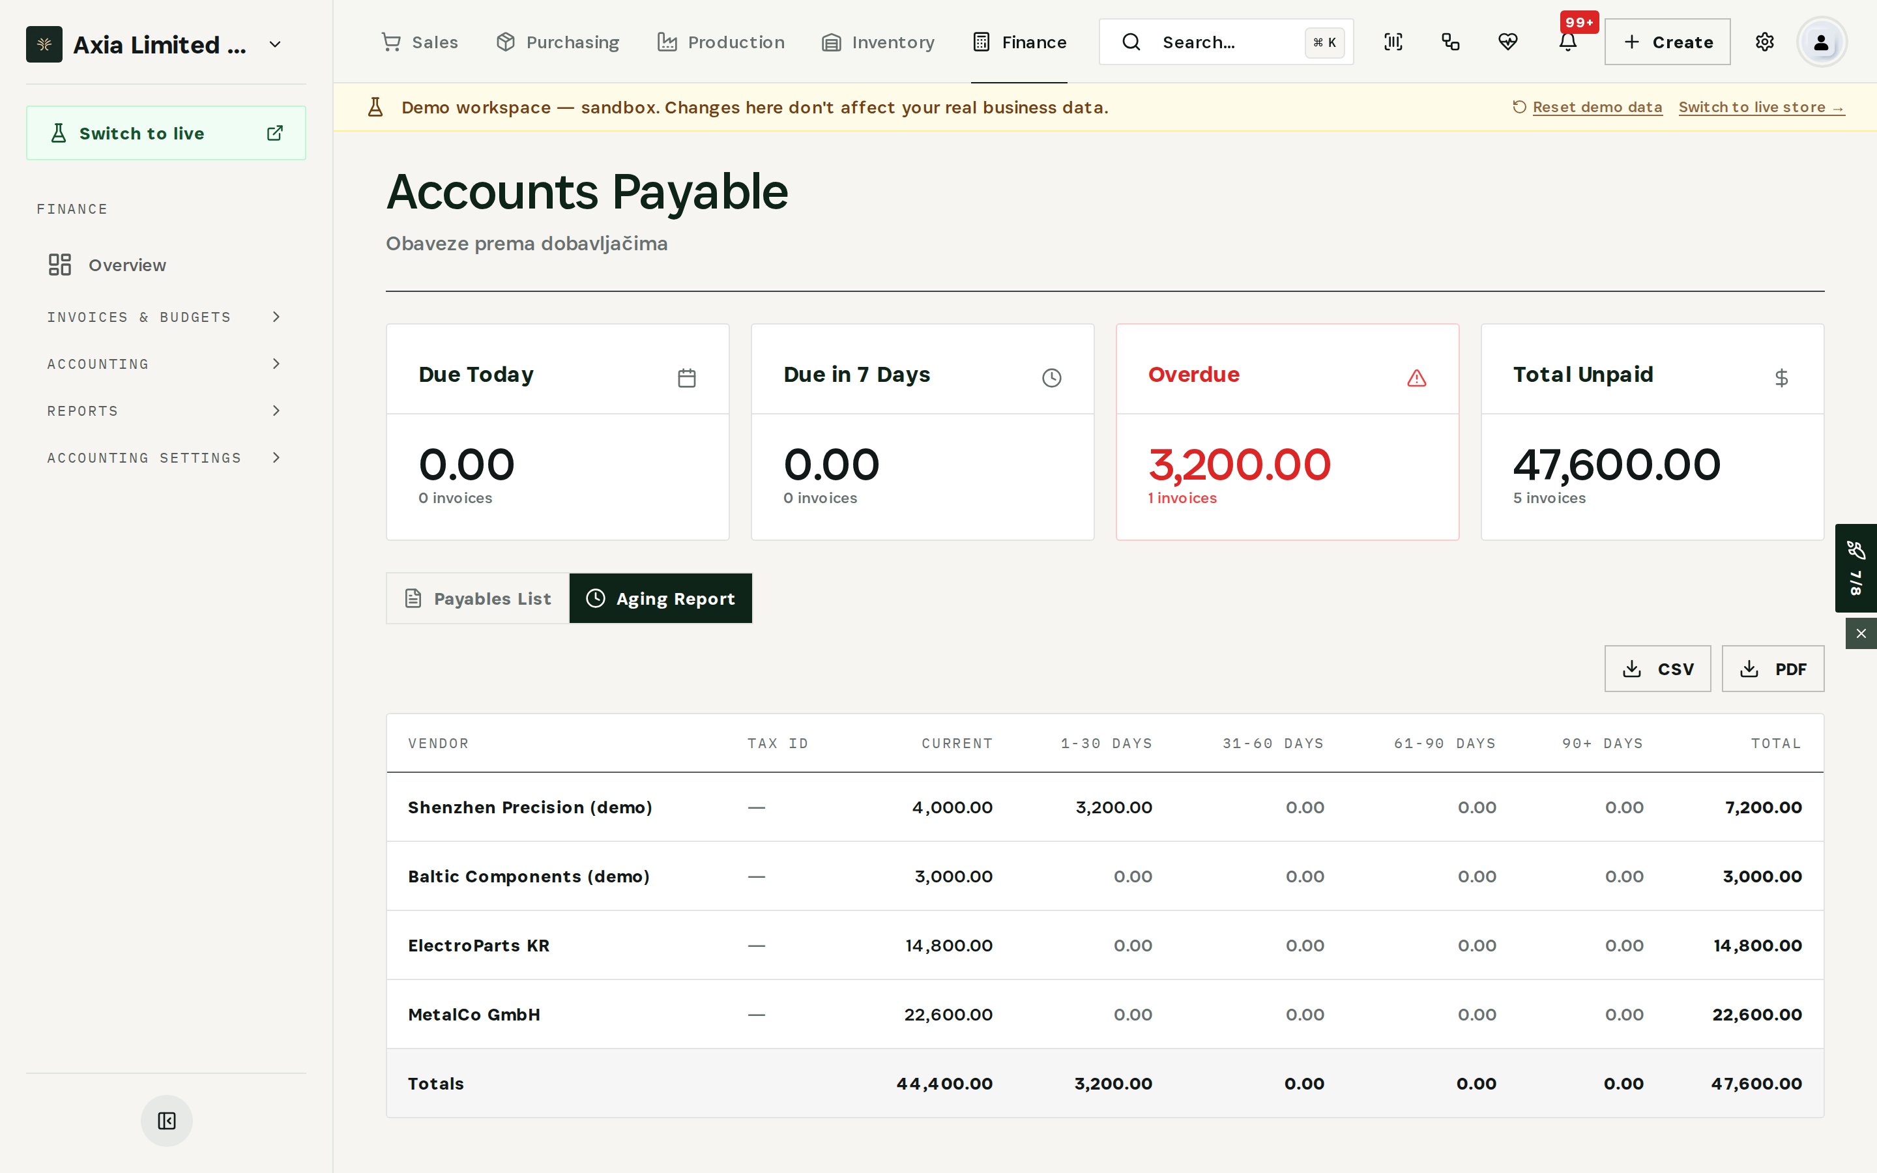Open the health heartbeat icon
This screenshot has height=1173, width=1877.
tap(1508, 42)
